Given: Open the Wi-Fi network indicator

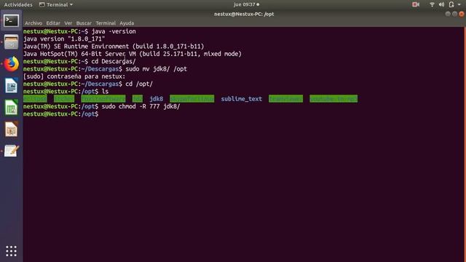Looking at the screenshot, I should tap(432, 4).
